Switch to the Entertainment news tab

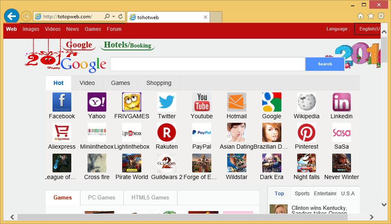coord(325,193)
